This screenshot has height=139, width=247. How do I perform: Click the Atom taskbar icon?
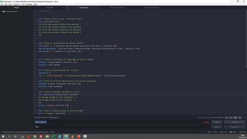66,136
